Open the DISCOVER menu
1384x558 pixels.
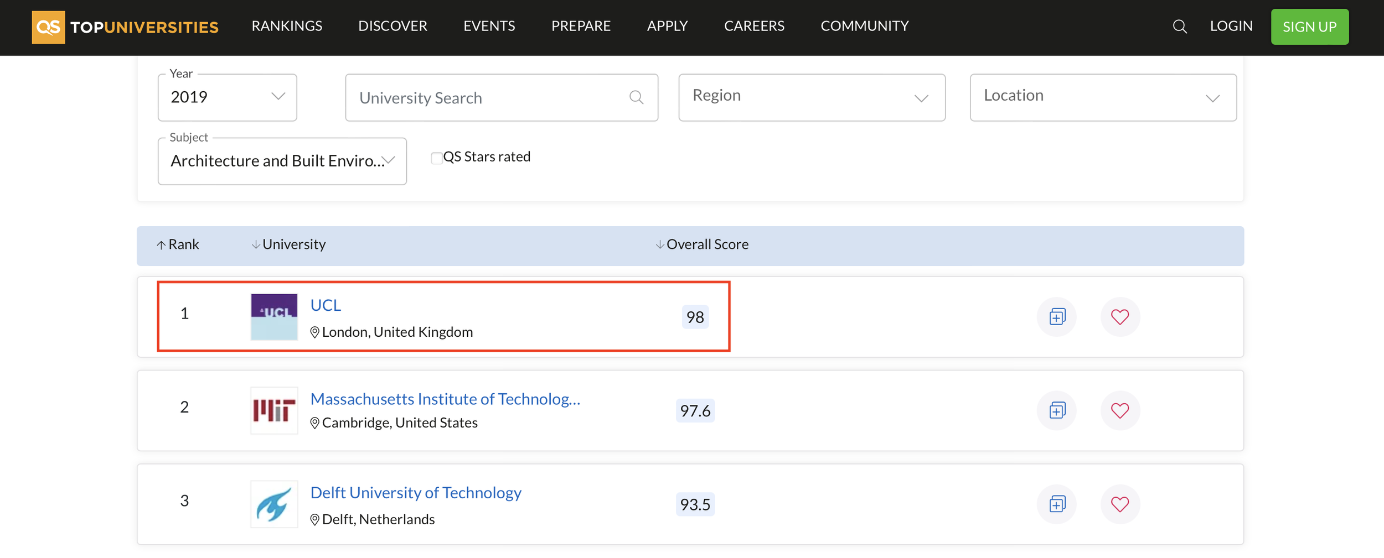tap(393, 26)
